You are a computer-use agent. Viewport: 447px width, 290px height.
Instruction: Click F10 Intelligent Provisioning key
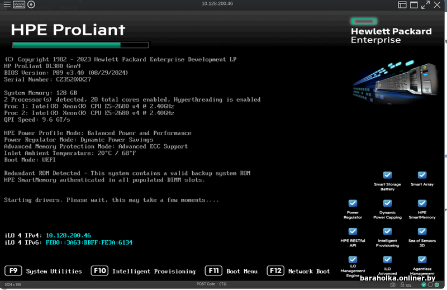[x=99, y=270]
